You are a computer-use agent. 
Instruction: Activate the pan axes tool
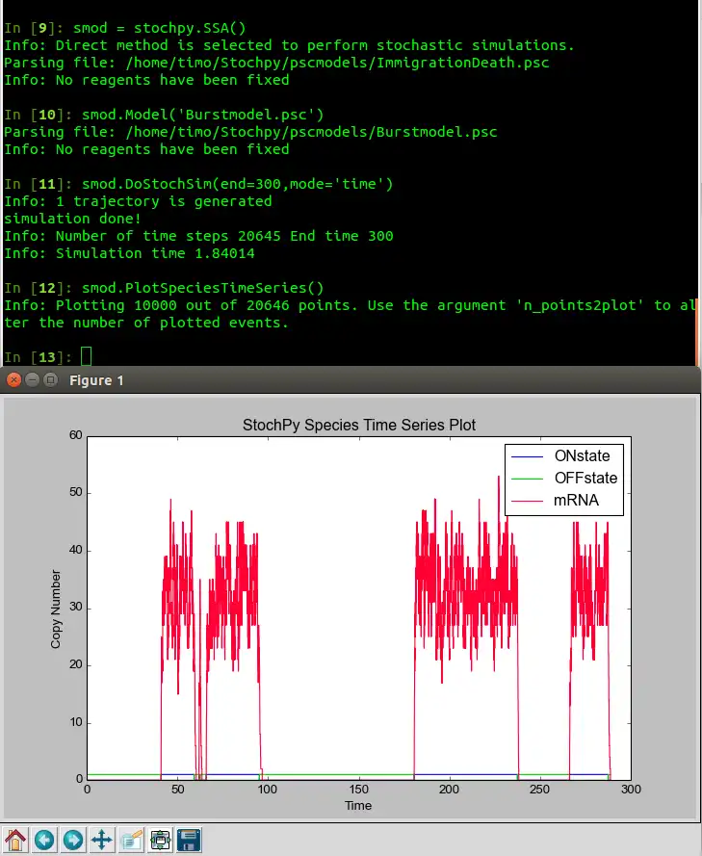(x=102, y=840)
